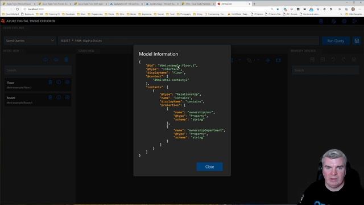The width and height of the screenshot is (364, 205).
Task: Open the settings gear in the app header
Action: pos(344,21)
